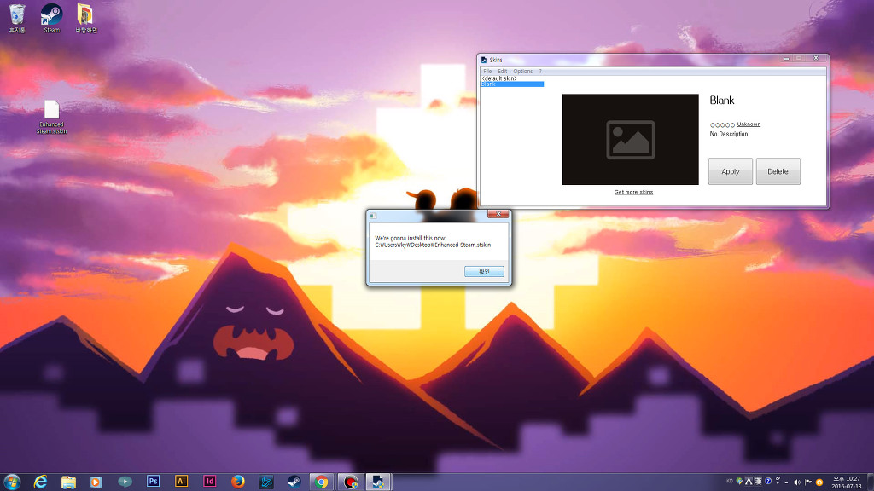The height and width of the screenshot is (491, 874).
Task: Open the 'Get more skins' link
Action: [x=633, y=192]
